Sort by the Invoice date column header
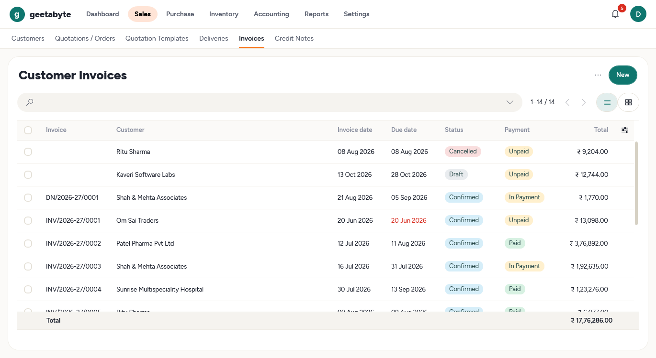This screenshot has height=358, width=656. click(355, 130)
